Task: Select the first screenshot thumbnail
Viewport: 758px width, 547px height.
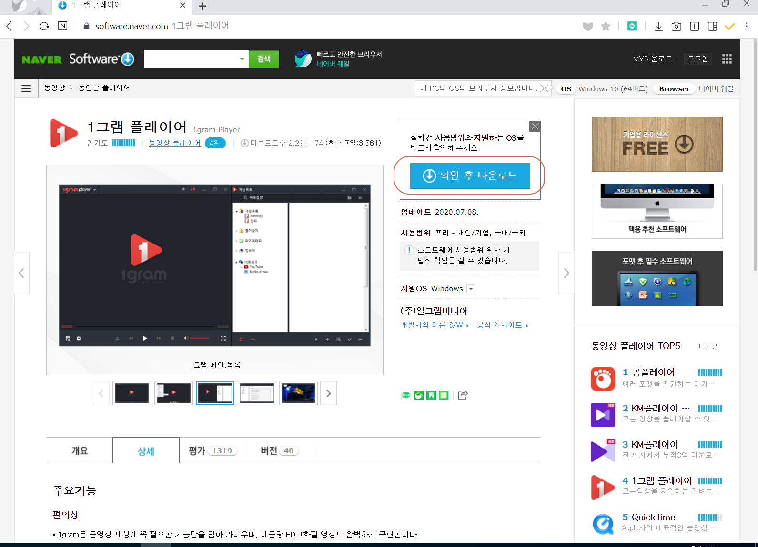Action: point(132,393)
